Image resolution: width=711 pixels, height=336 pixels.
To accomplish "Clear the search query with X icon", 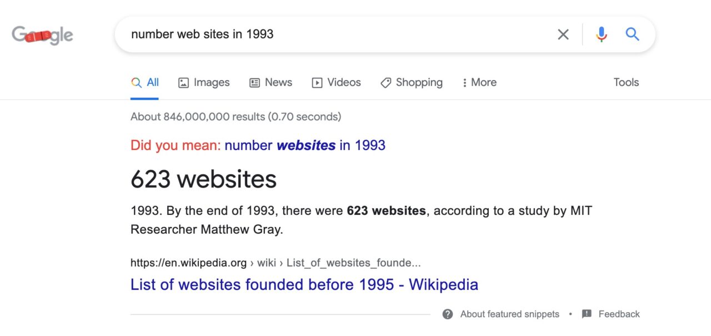I will coord(563,34).
